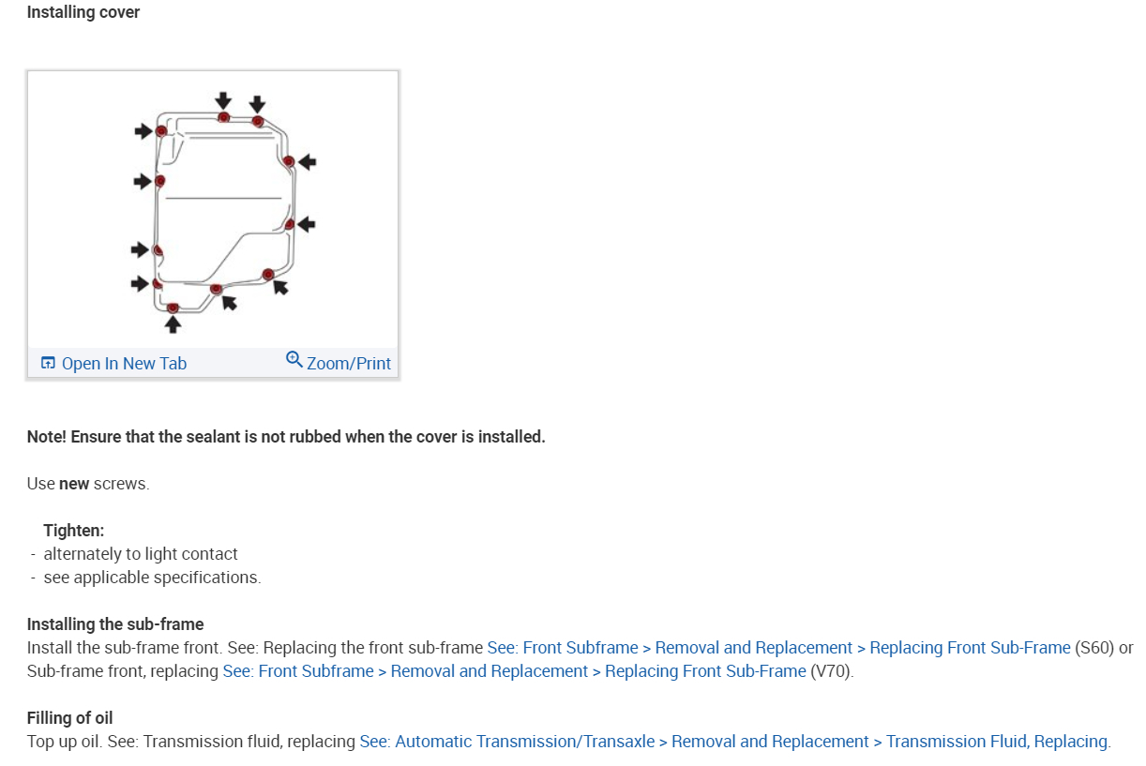Click the Zoom/Print magnifier icon
The image size is (1146, 766).
294,360
